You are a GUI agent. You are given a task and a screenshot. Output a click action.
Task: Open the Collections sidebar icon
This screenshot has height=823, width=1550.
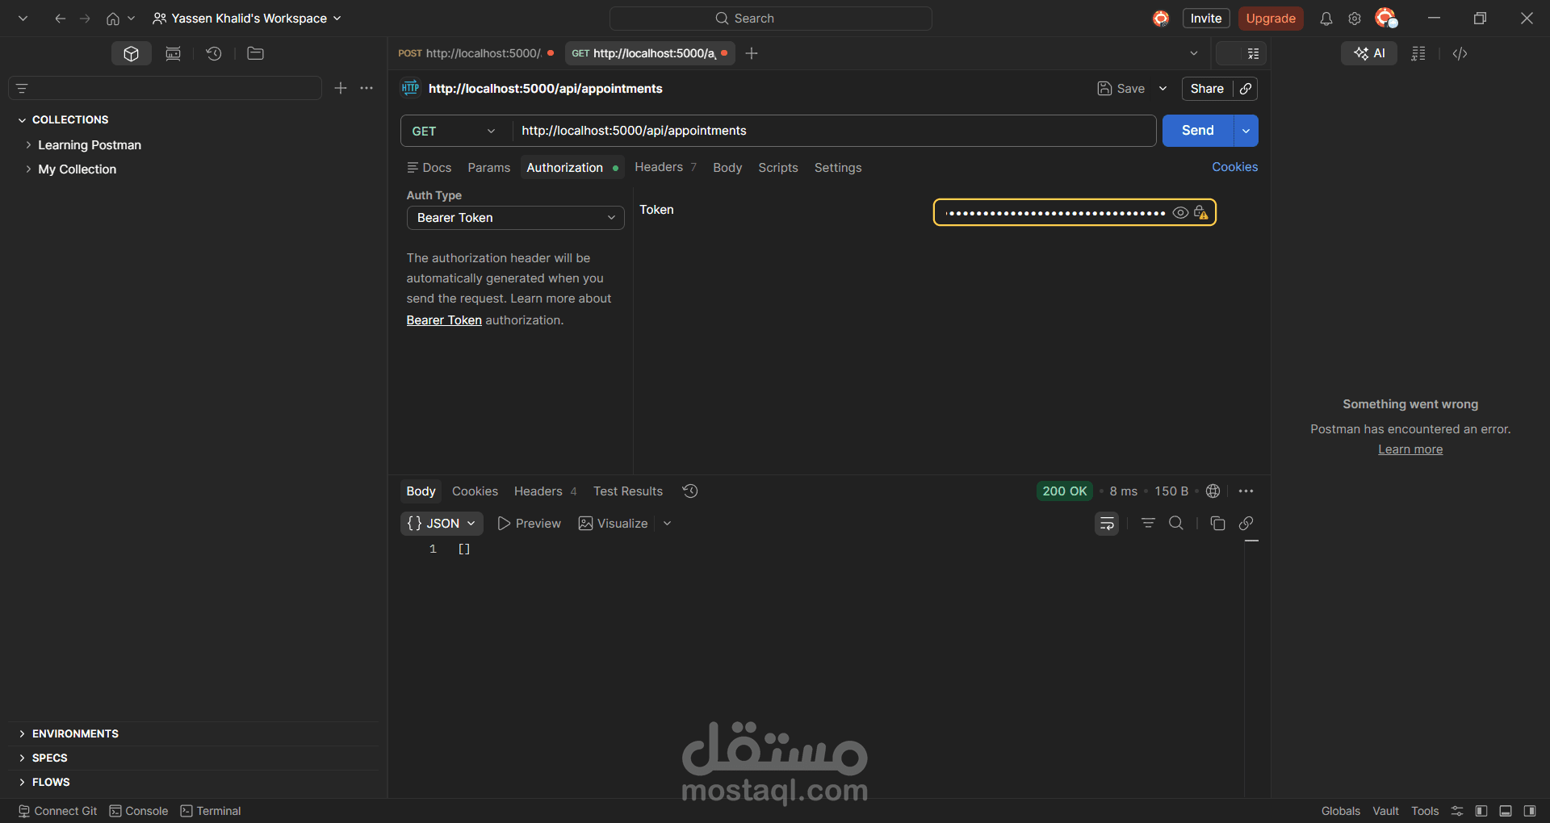click(132, 53)
